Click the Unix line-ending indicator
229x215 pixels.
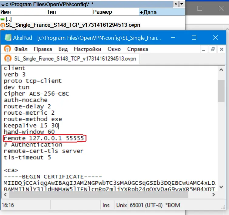121,205
